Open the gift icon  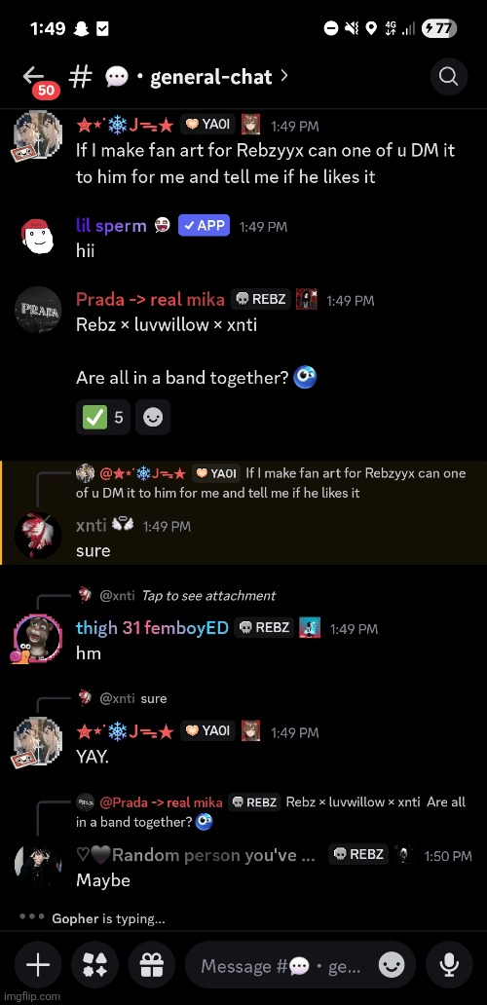coord(152,965)
